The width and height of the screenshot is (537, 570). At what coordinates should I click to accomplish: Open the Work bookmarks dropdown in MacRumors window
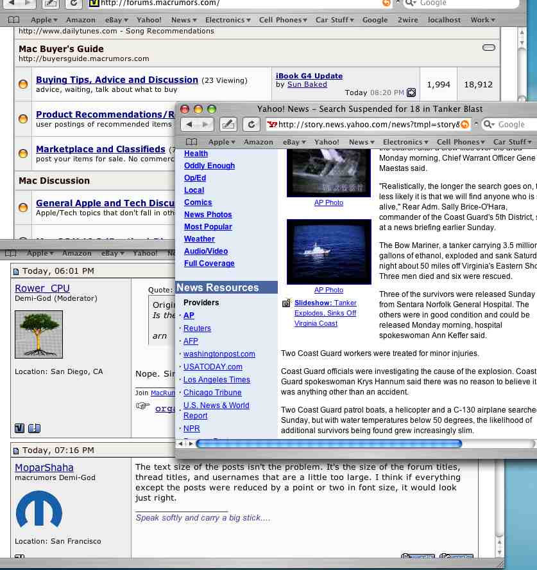click(482, 20)
